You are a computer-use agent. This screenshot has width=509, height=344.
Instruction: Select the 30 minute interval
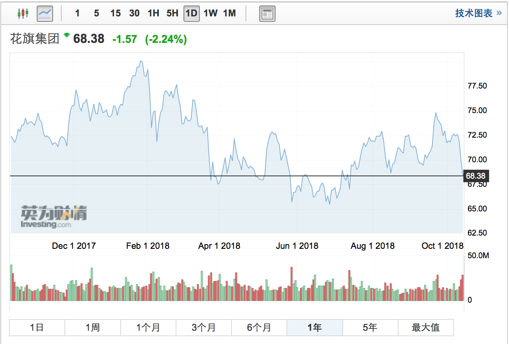click(134, 13)
